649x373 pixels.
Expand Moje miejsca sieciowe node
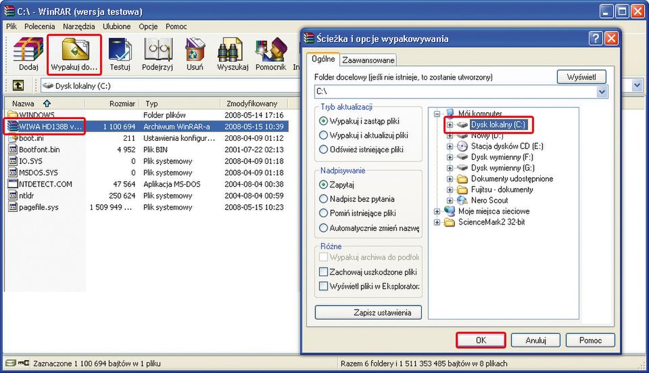coord(437,211)
